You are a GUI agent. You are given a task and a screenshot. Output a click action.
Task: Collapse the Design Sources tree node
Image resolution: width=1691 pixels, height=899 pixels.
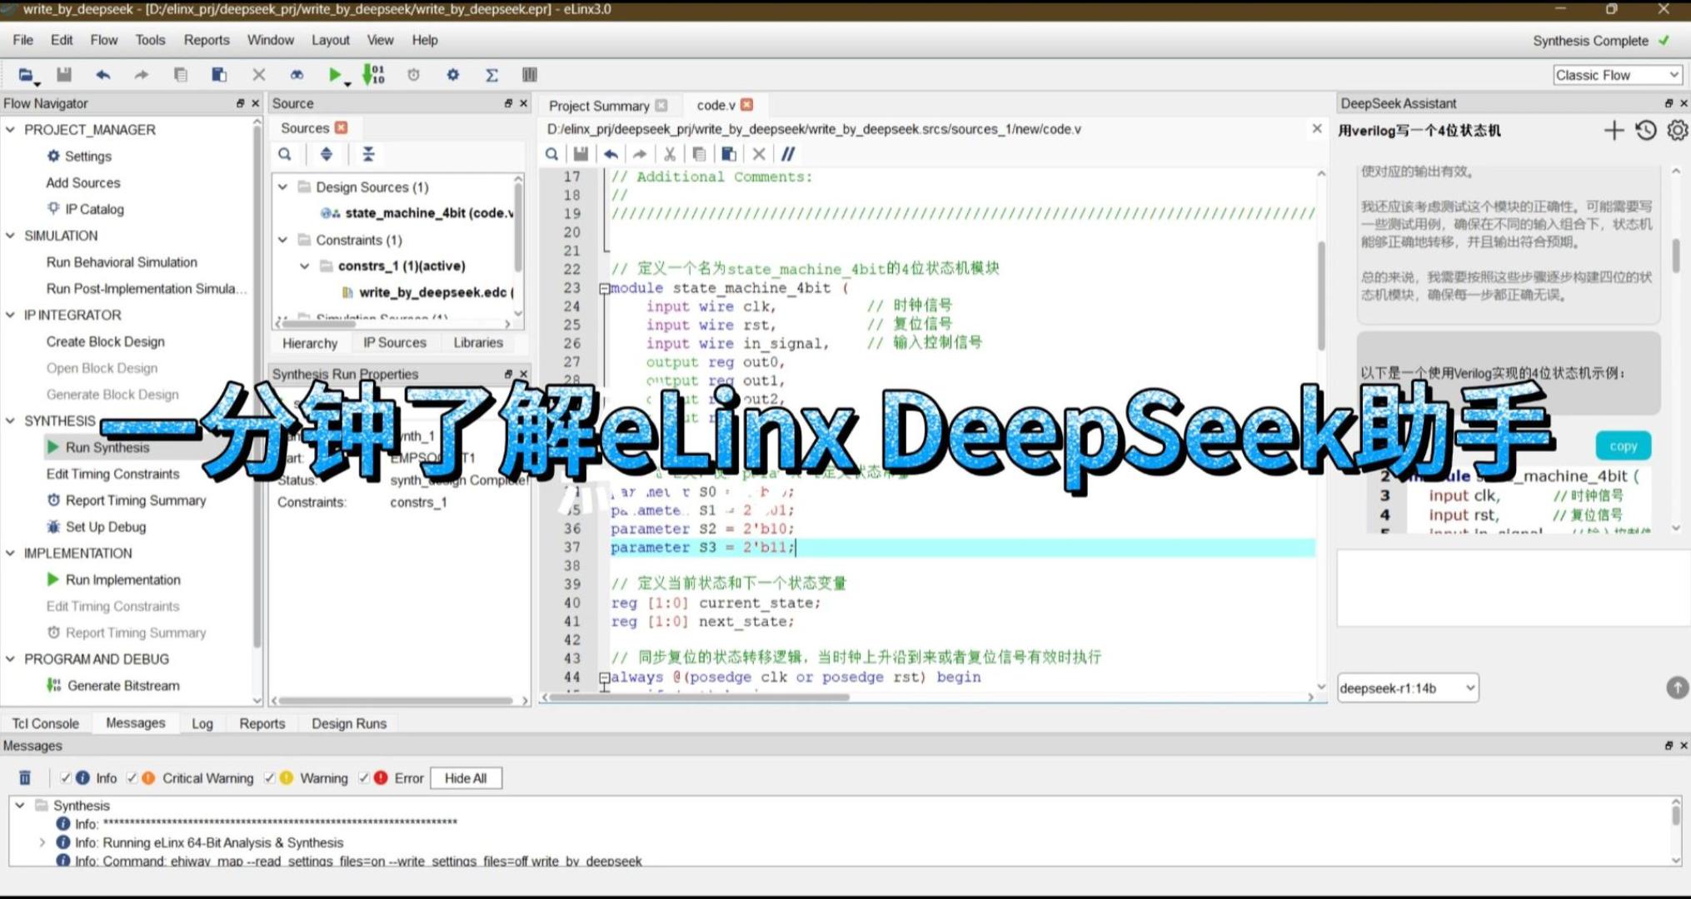point(283,187)
